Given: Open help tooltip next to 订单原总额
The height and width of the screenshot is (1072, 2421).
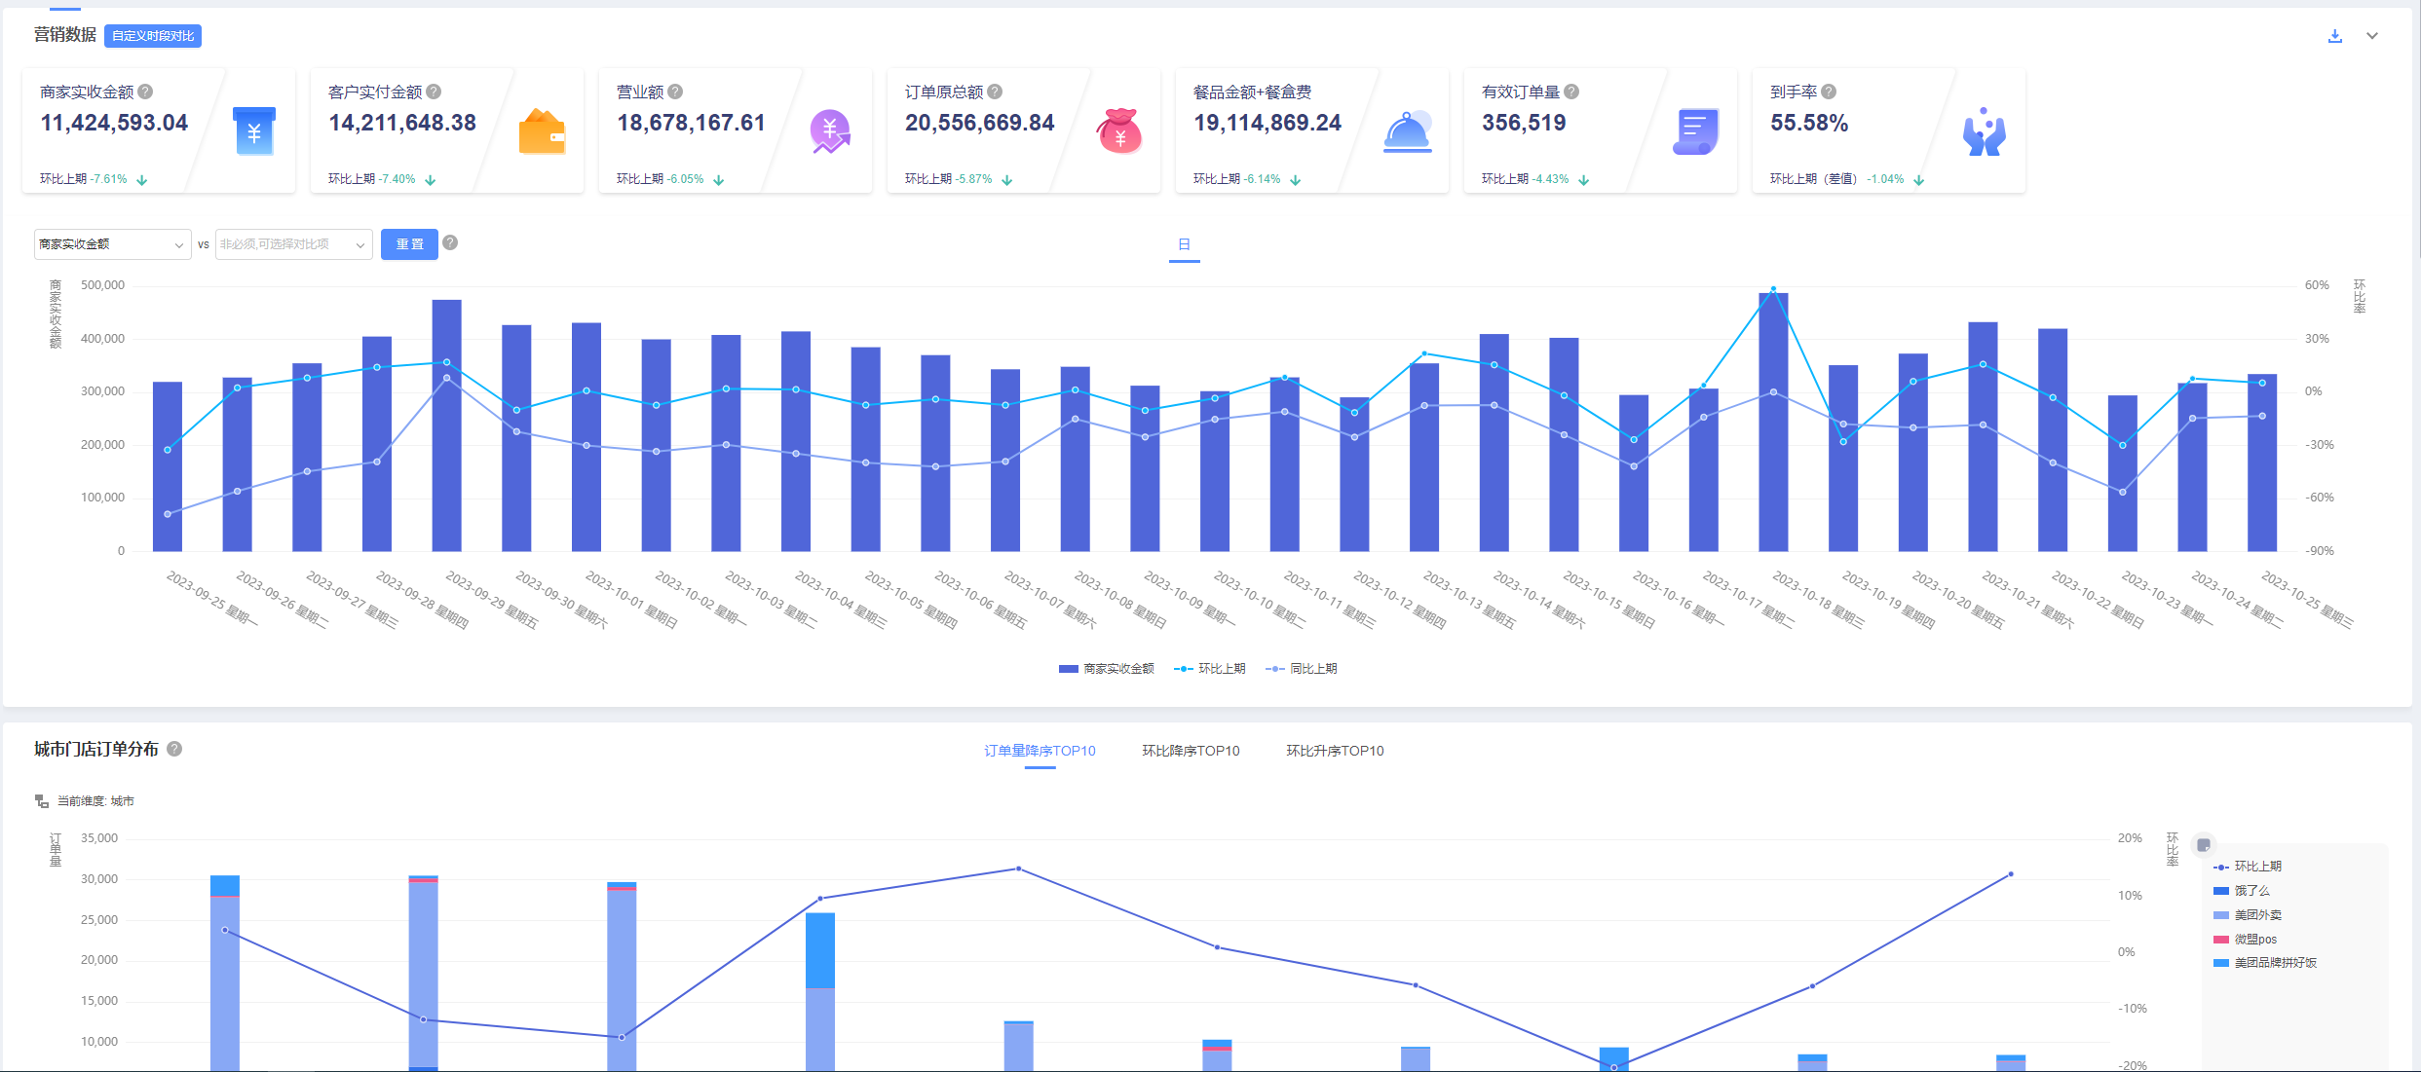Looking at the screenshot, I should 995,92.
